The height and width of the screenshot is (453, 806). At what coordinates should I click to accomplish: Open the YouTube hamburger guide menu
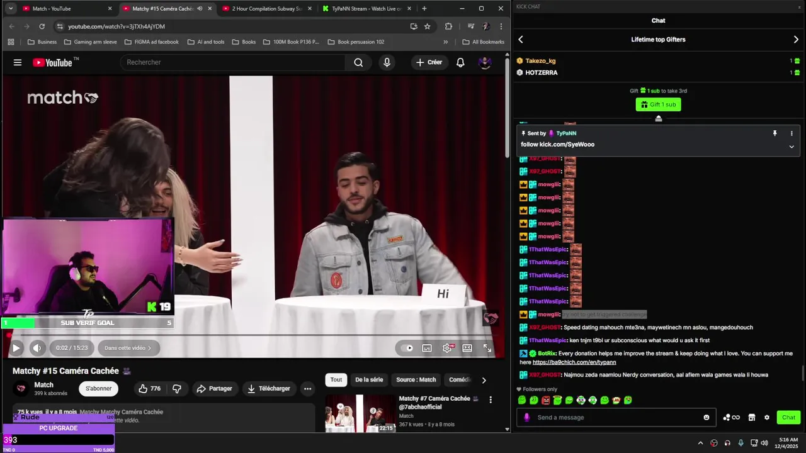(x=18, y=62)
